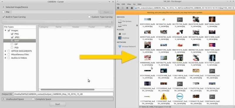Open the Go menu

click(134, 4)
